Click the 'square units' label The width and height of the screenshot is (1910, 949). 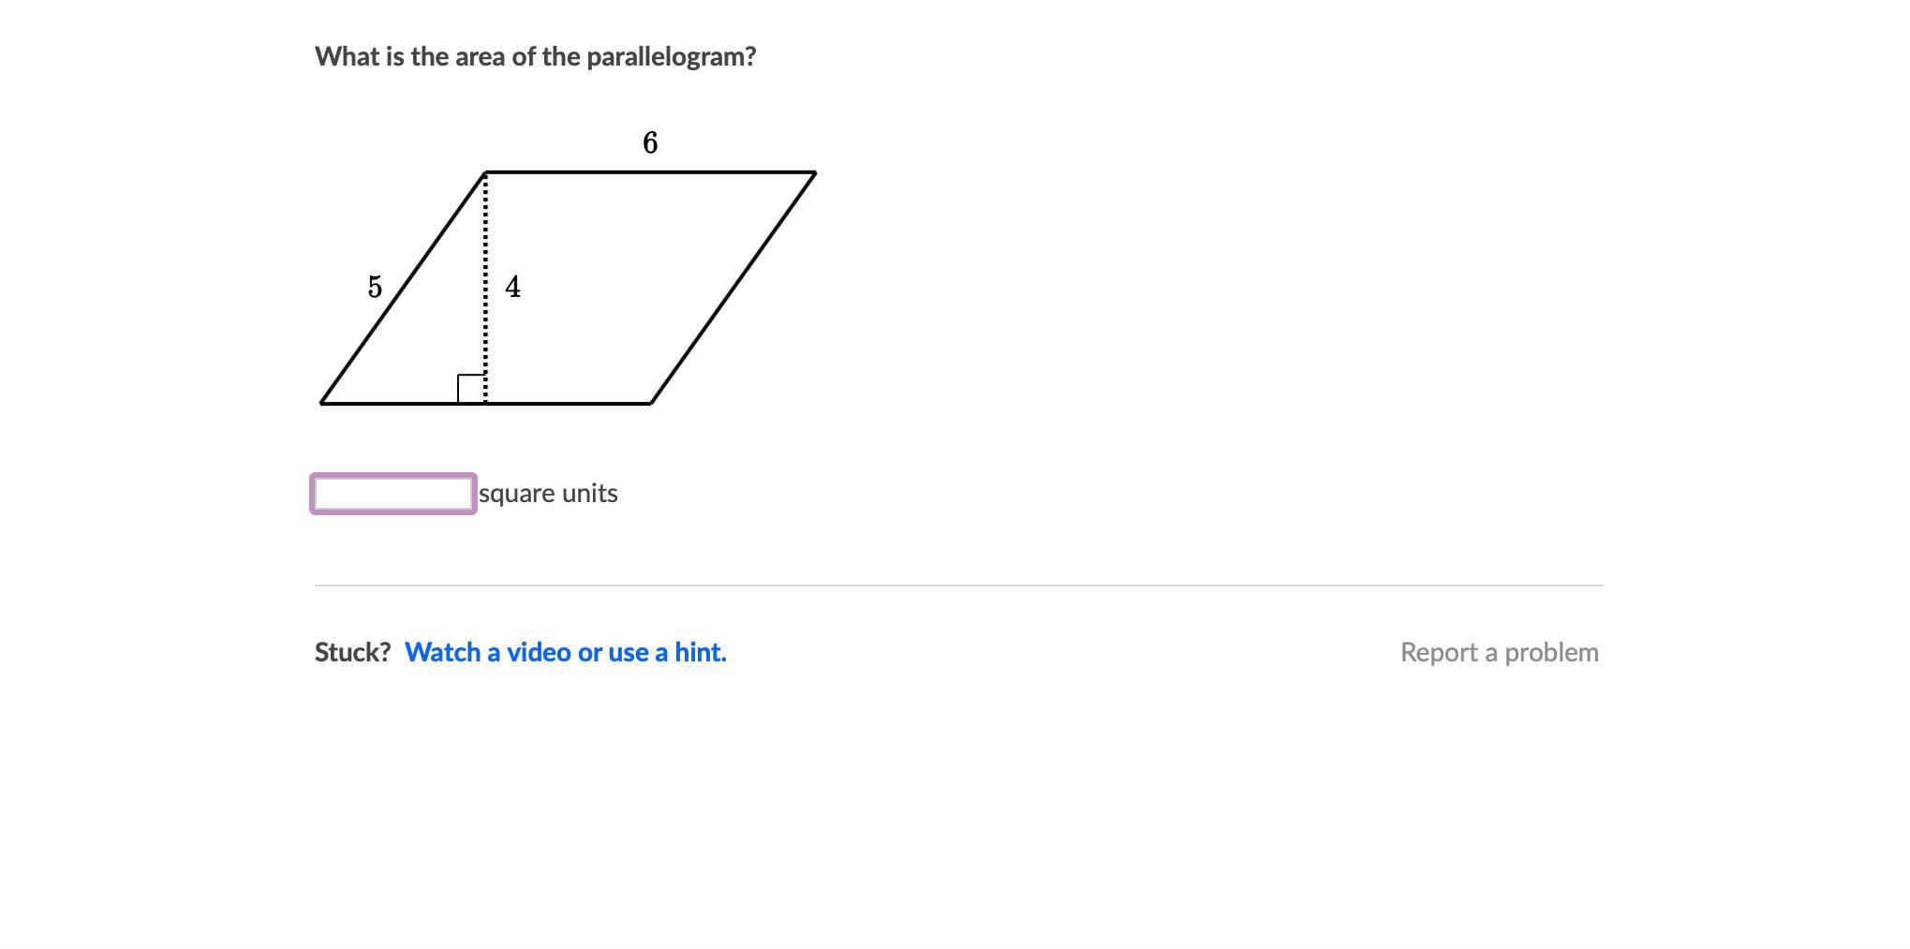[548, 494]
